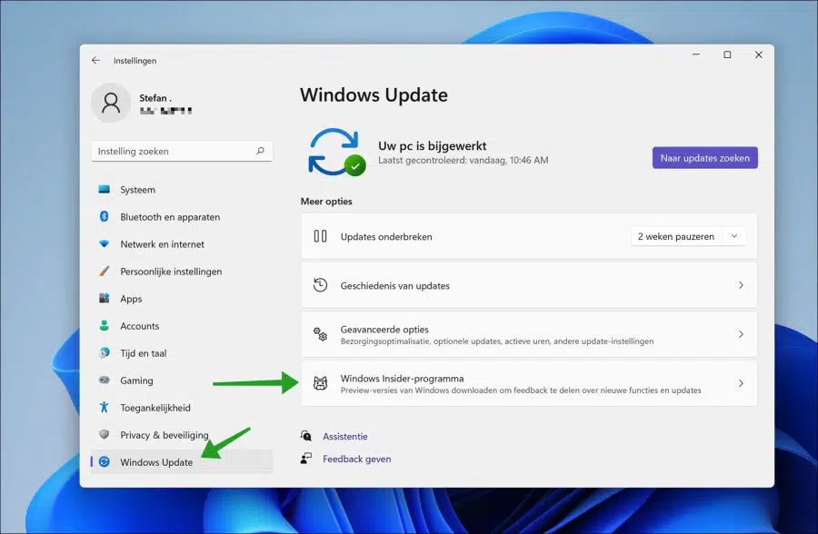
Task: Click the back arrow next to Instellingen
Action: [x=95, y=61]
